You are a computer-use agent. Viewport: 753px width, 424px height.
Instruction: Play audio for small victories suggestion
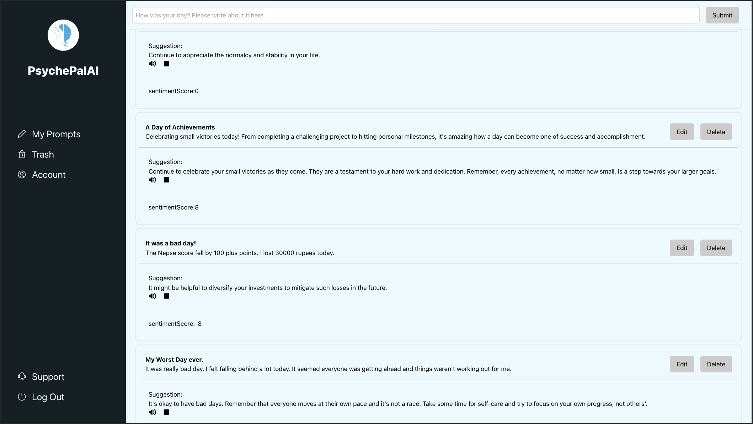click(152, 180)
